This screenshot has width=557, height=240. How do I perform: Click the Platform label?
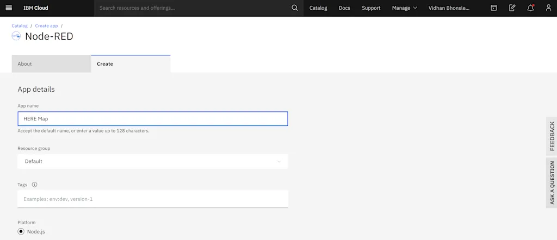[x=27, y=222]
